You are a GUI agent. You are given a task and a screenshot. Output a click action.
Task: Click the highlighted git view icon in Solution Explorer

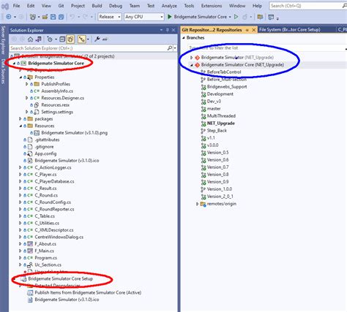82,39
